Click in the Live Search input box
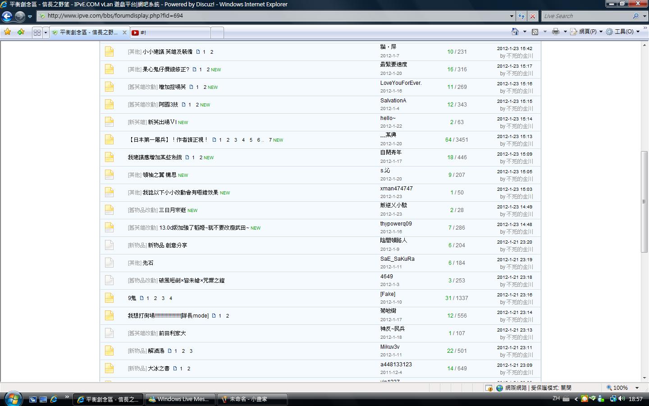649x406 pixels. click(x=585, y=16)
